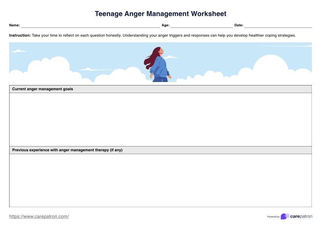Focus the Age field line
This screenshot has height=227, width=321.
(x=201, y=26)
